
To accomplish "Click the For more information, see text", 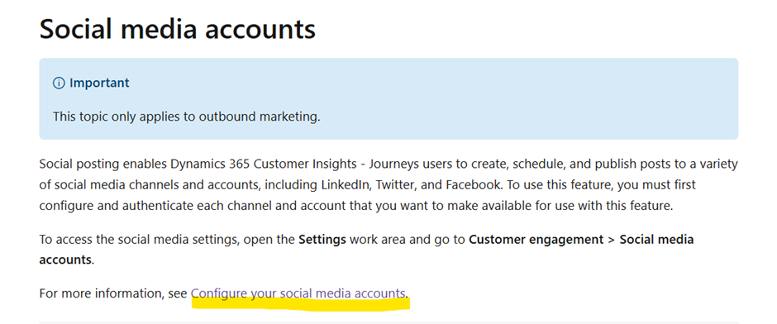I will pyautogui.click(x=113, y=293).
